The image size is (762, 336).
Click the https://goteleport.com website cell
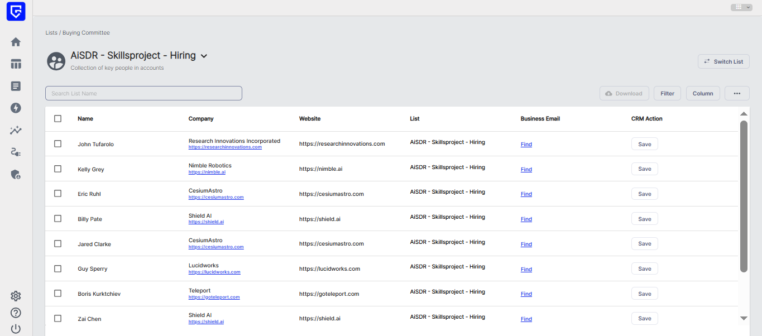(329, 294)
